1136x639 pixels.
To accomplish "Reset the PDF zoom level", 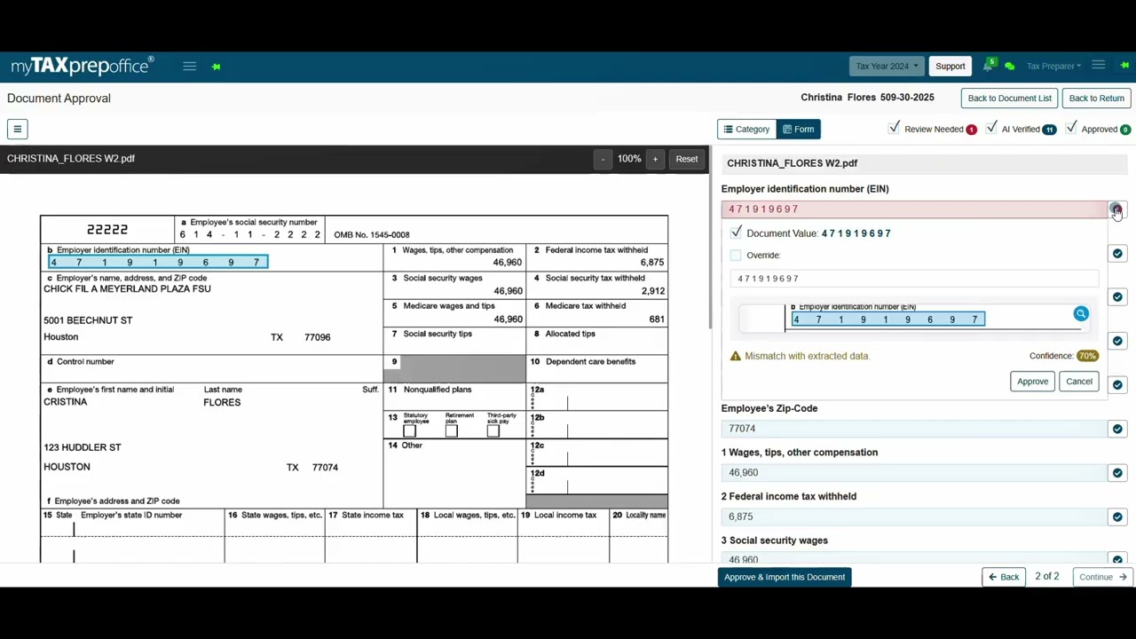I will [687, 159].
